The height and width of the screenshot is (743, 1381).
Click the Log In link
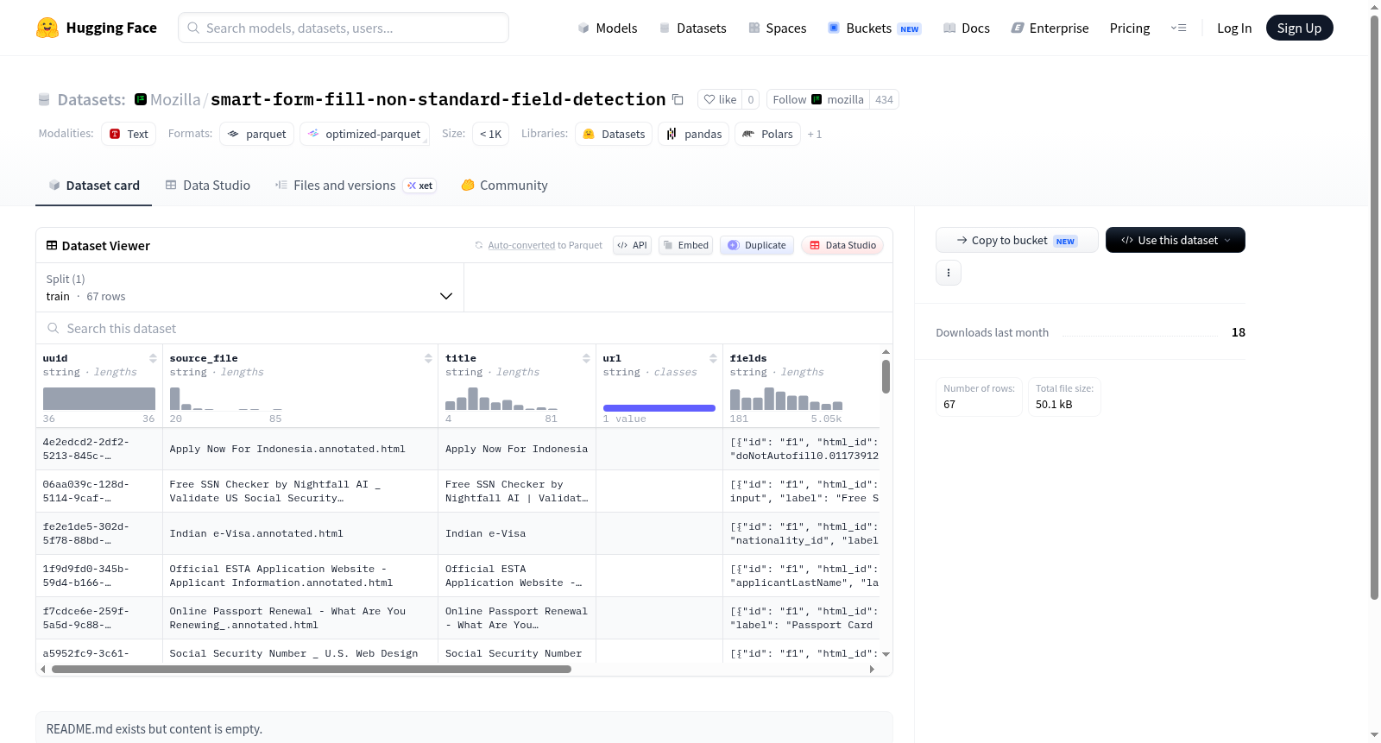1234,28
